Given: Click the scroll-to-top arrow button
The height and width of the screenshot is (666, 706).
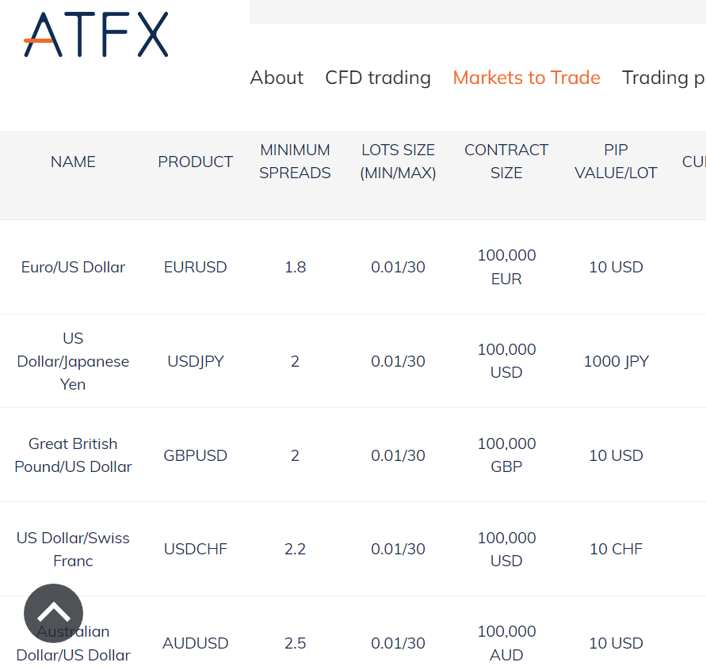Looking at the screenshot, I should coord(53,613).
